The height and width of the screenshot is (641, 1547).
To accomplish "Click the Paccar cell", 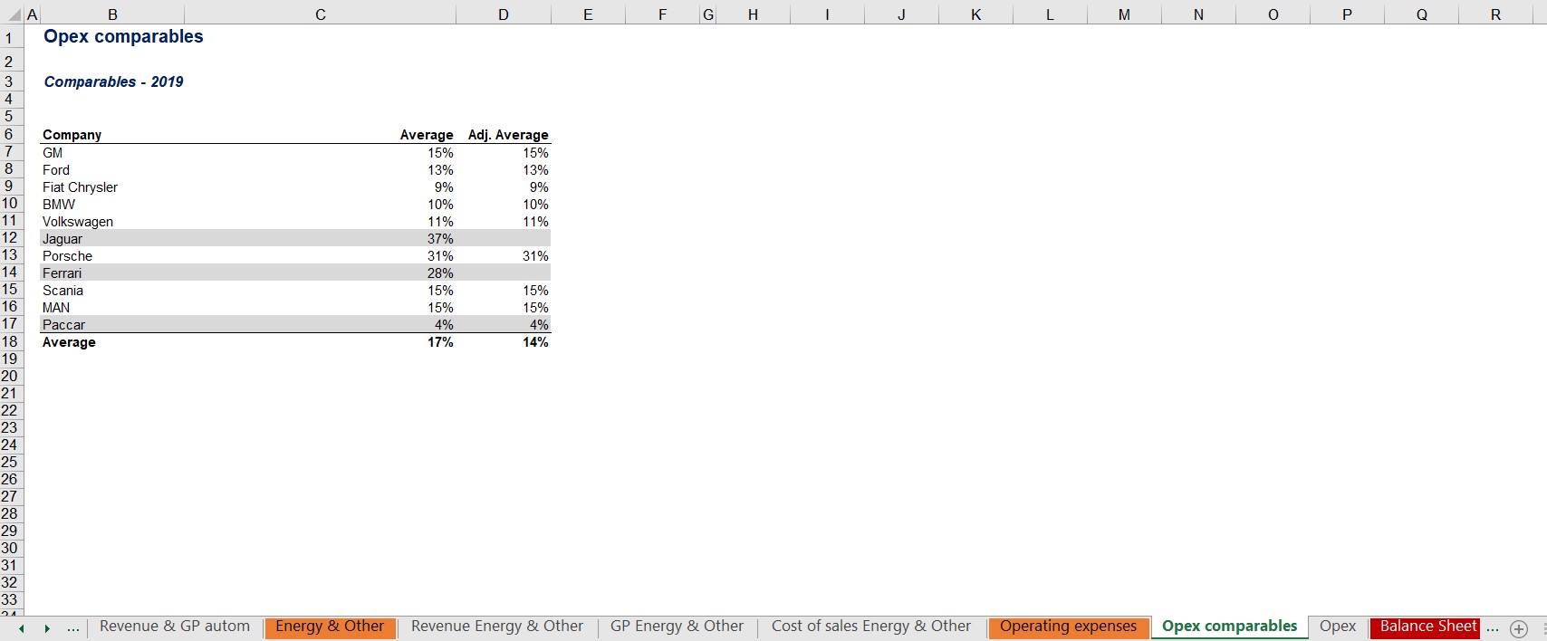I will click(63, 325).
